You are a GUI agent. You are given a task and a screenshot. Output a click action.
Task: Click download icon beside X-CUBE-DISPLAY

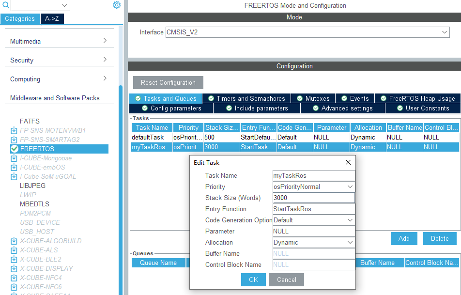tap(14, 268)
